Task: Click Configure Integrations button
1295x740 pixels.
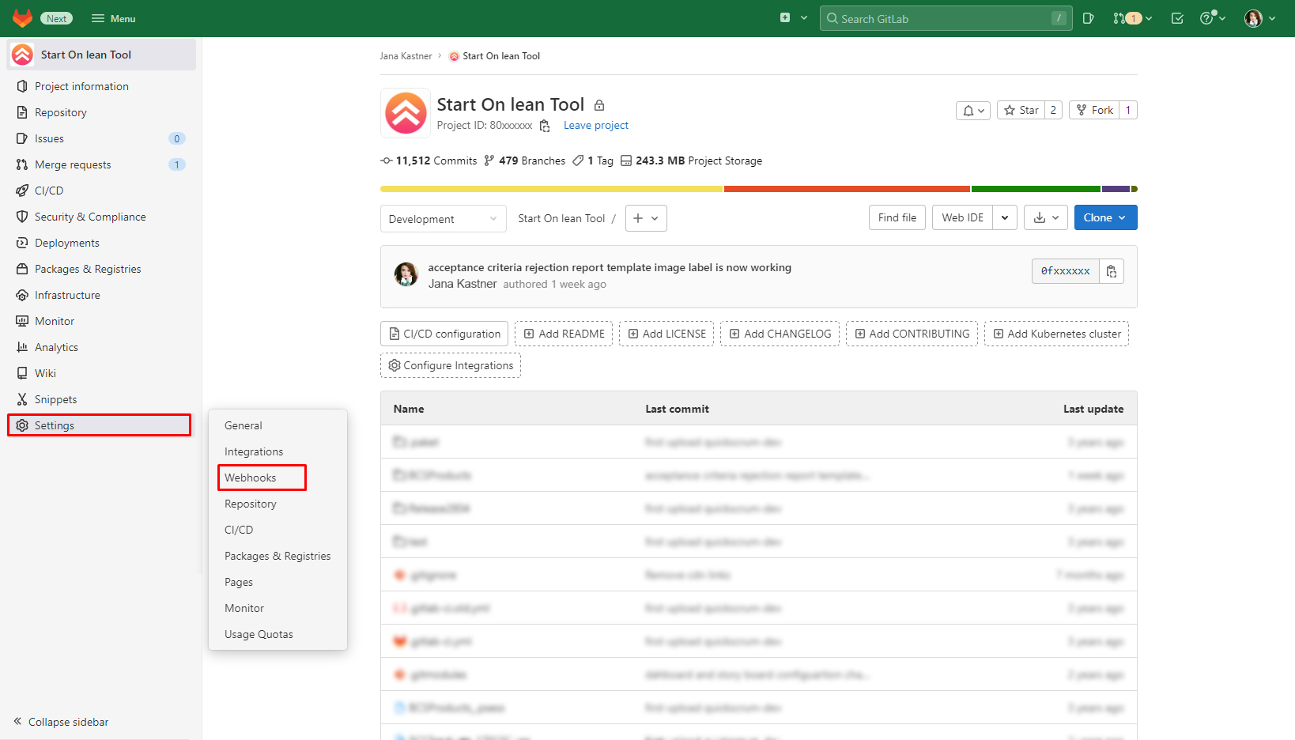Action: point(451,365)
